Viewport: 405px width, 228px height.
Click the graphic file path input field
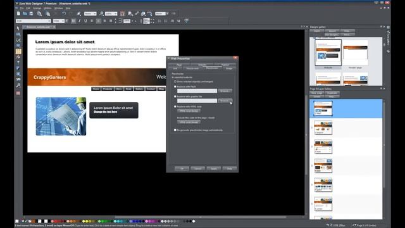click(197, 101)
